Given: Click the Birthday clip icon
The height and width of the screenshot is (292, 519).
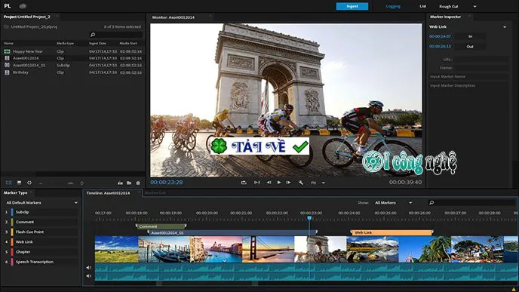Looking at the screenshot, I should (7, 72).
